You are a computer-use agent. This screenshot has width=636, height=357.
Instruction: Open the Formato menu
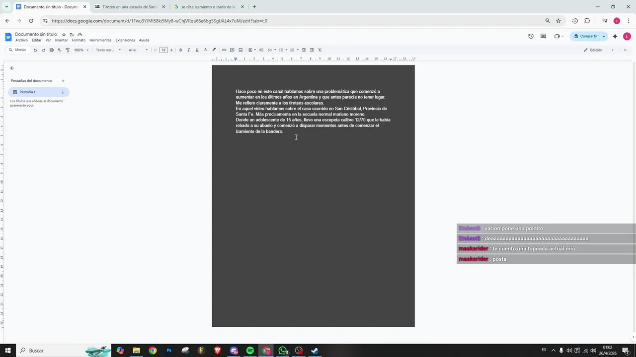(79, 40)
